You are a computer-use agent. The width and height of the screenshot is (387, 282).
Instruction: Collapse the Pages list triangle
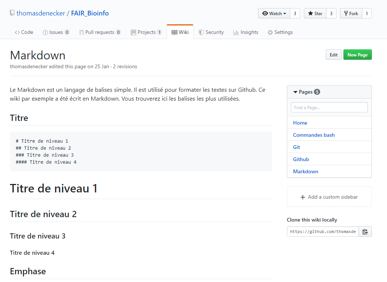pos(295,92)
